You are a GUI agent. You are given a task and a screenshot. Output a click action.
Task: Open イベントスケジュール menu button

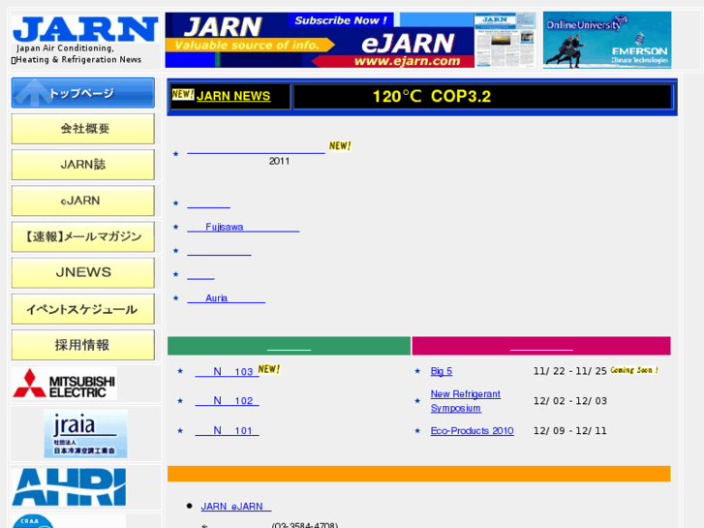tap(83, 309)
